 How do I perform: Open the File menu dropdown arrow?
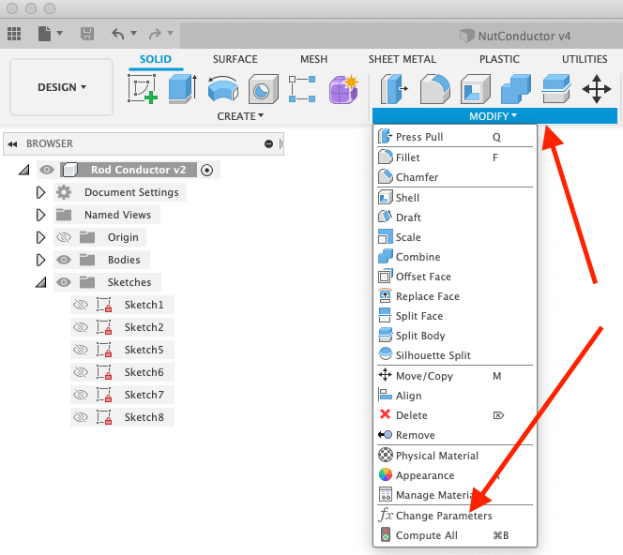point(60,33)
